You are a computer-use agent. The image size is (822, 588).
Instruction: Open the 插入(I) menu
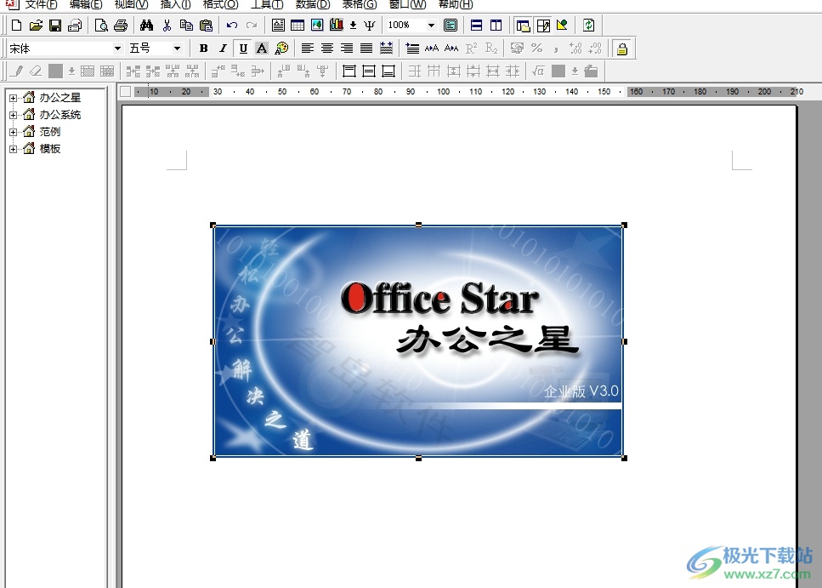click(x=175, y=4)
